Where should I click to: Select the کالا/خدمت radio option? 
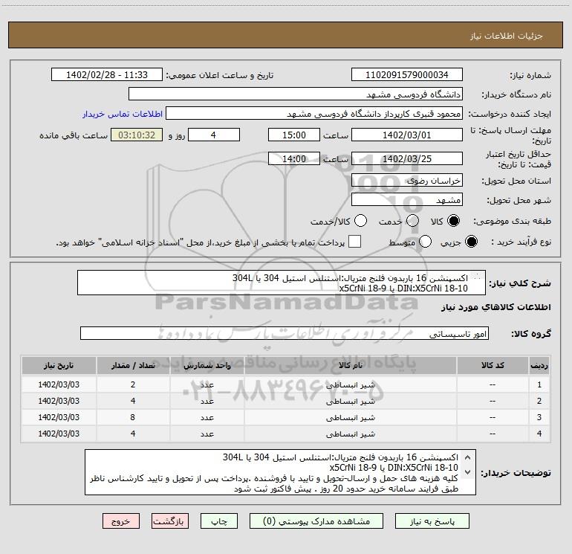click(x=361, y=221)
